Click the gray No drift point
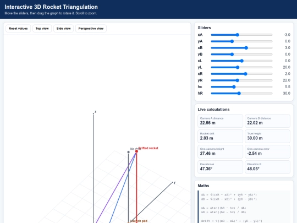Screen dimensions: 297x223 128,152
